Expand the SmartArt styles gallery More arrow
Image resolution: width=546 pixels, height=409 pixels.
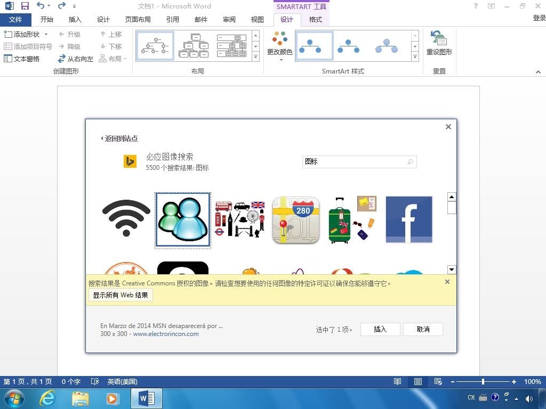point(415,56)
